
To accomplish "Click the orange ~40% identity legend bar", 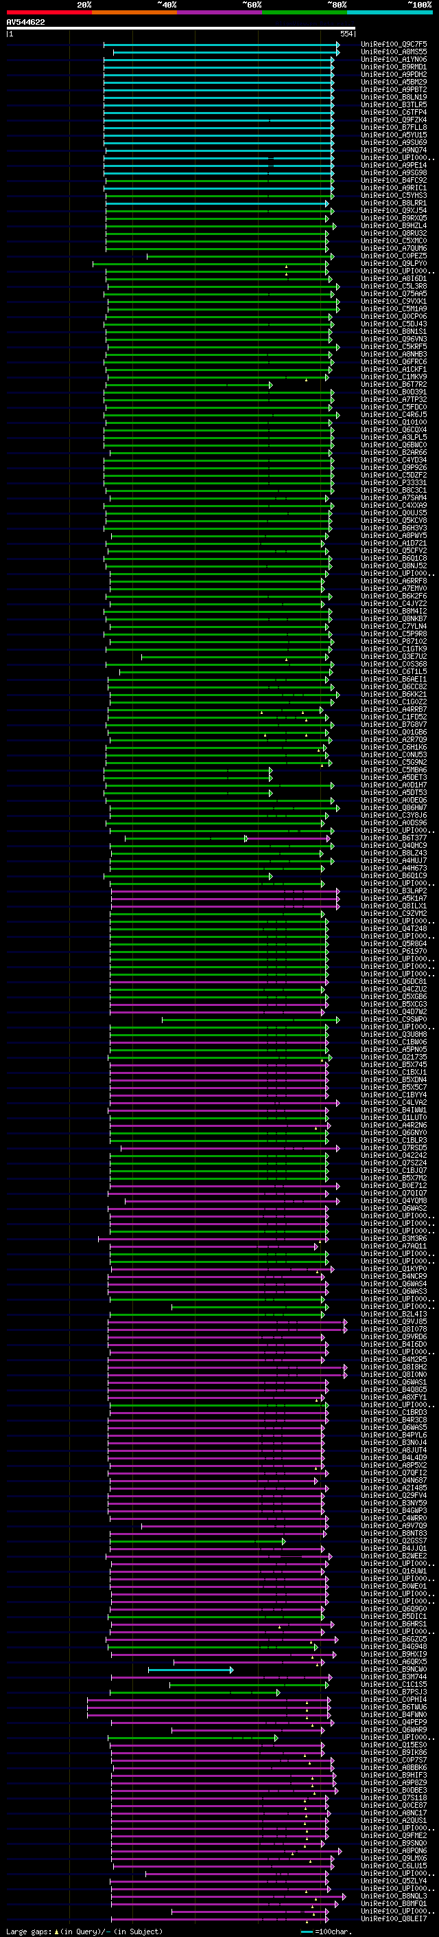I will coord(134,12).
